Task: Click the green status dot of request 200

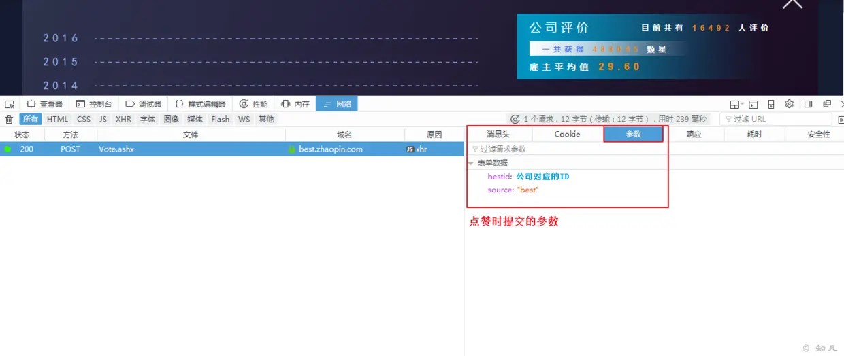Action: coord(7,149)
